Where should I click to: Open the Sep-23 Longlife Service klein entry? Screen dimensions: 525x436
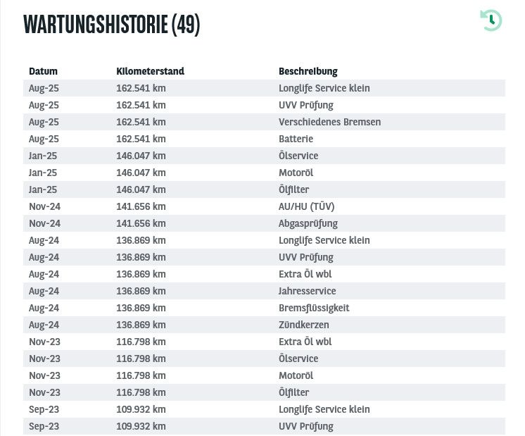(x=324, y=409)
